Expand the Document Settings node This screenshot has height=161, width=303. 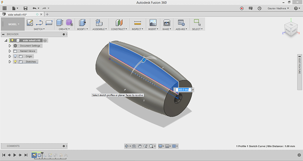pyautogui.click(x=10, y=46)
